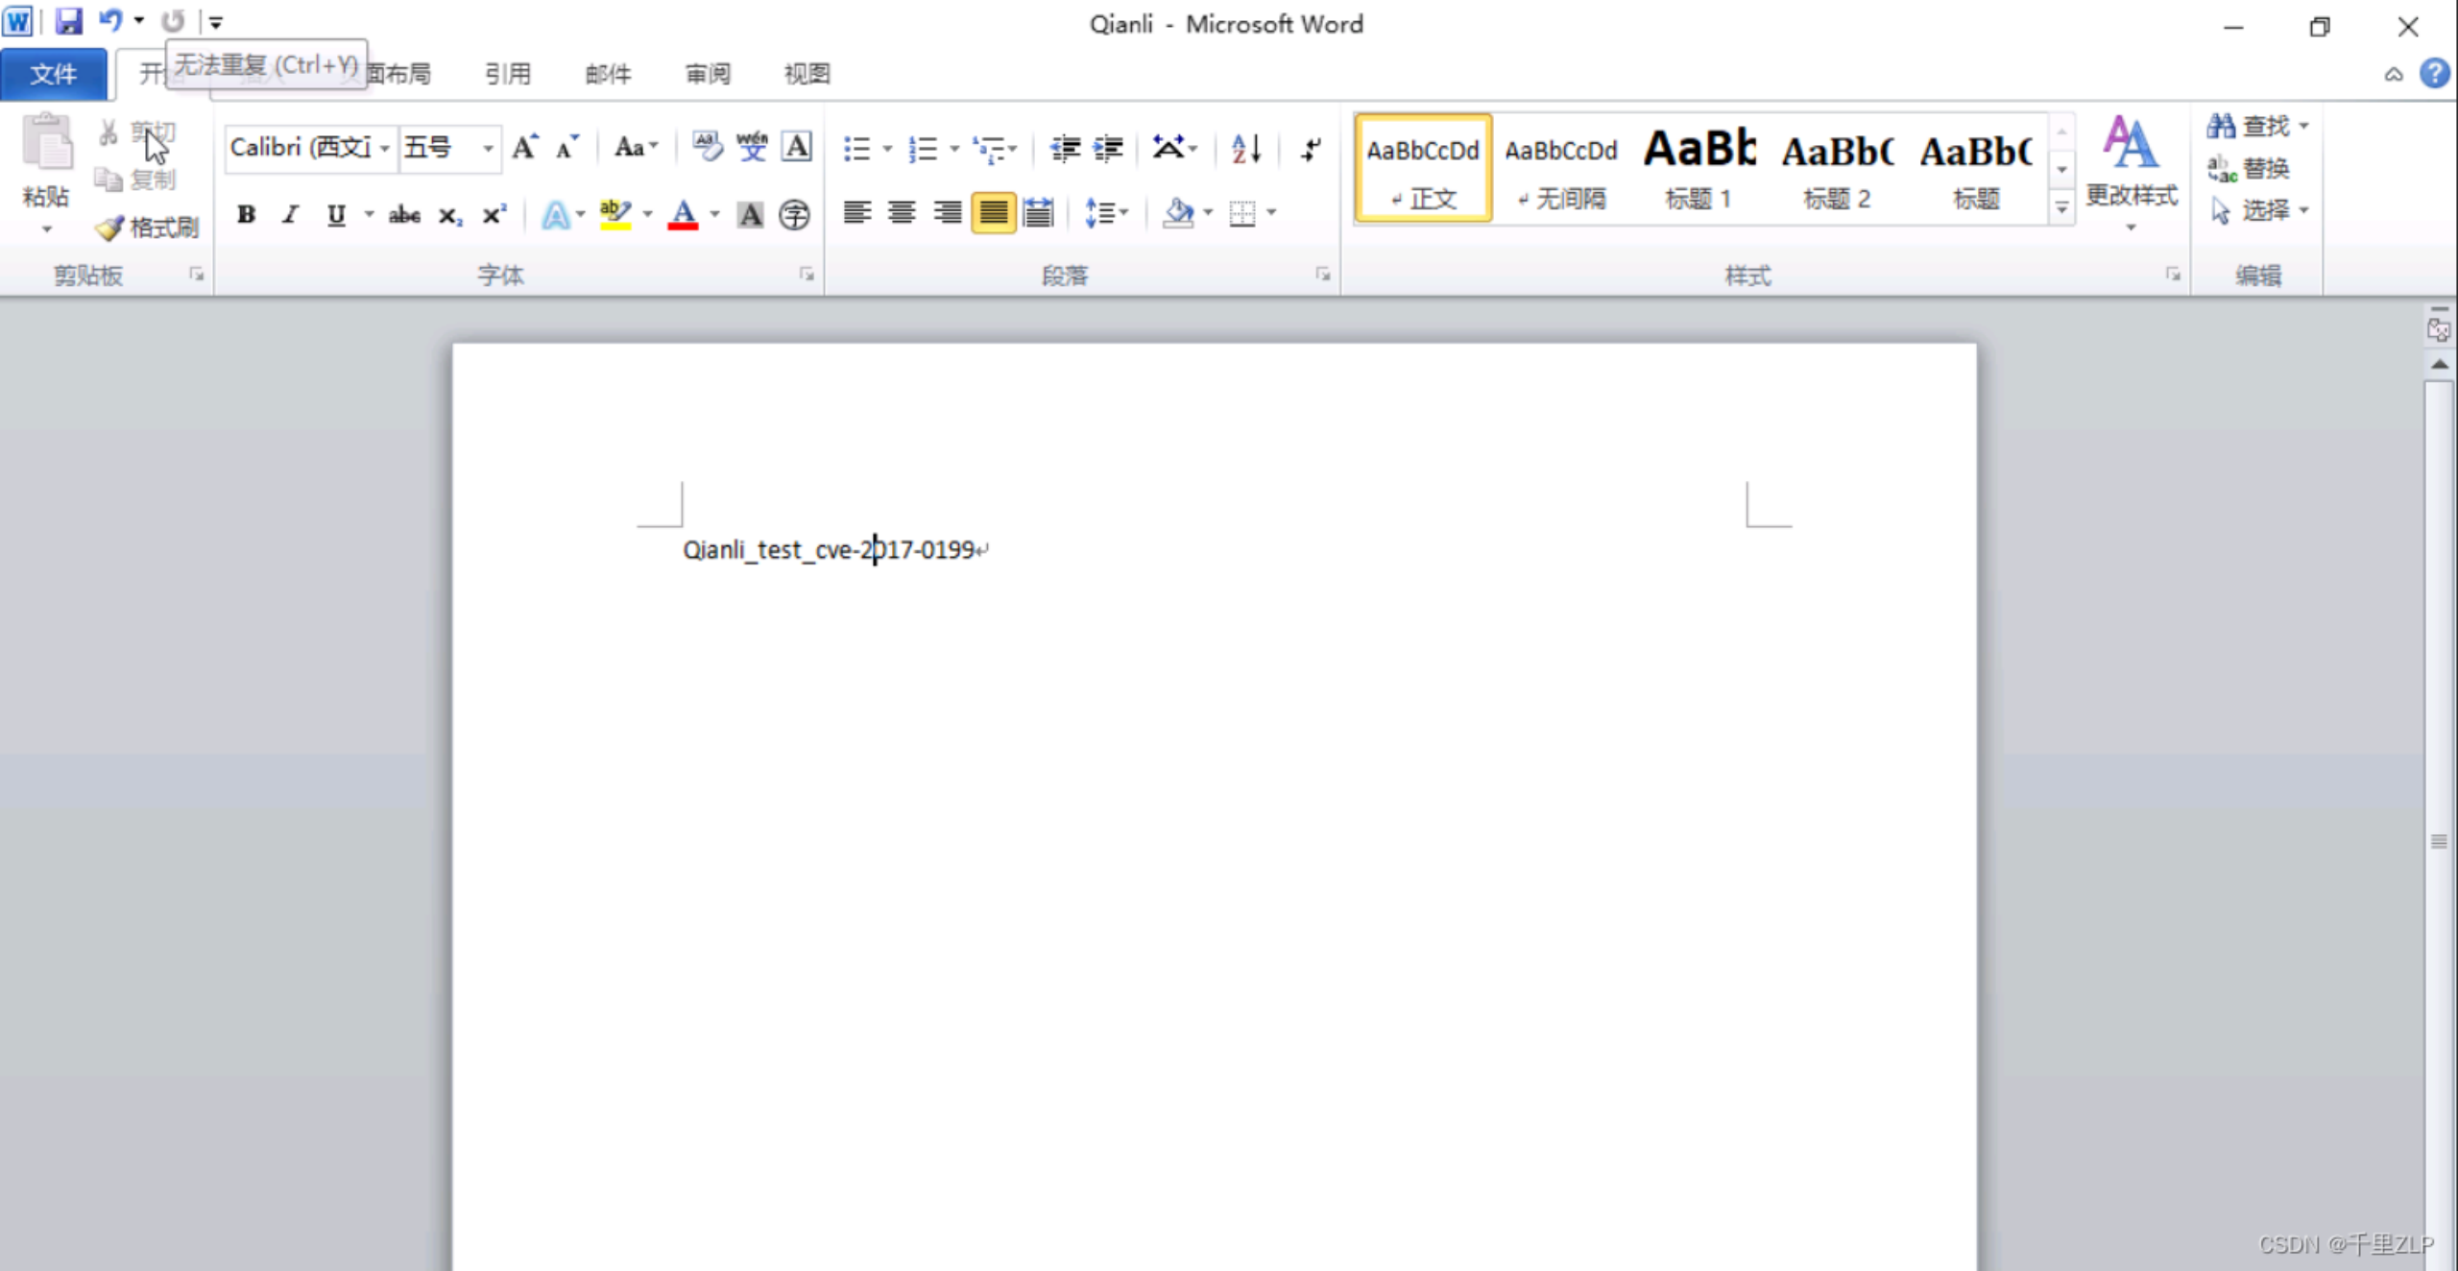Open the Line Spacing dropdown
This screenshot has height=1271, width=2458.
coord(1105,212)
